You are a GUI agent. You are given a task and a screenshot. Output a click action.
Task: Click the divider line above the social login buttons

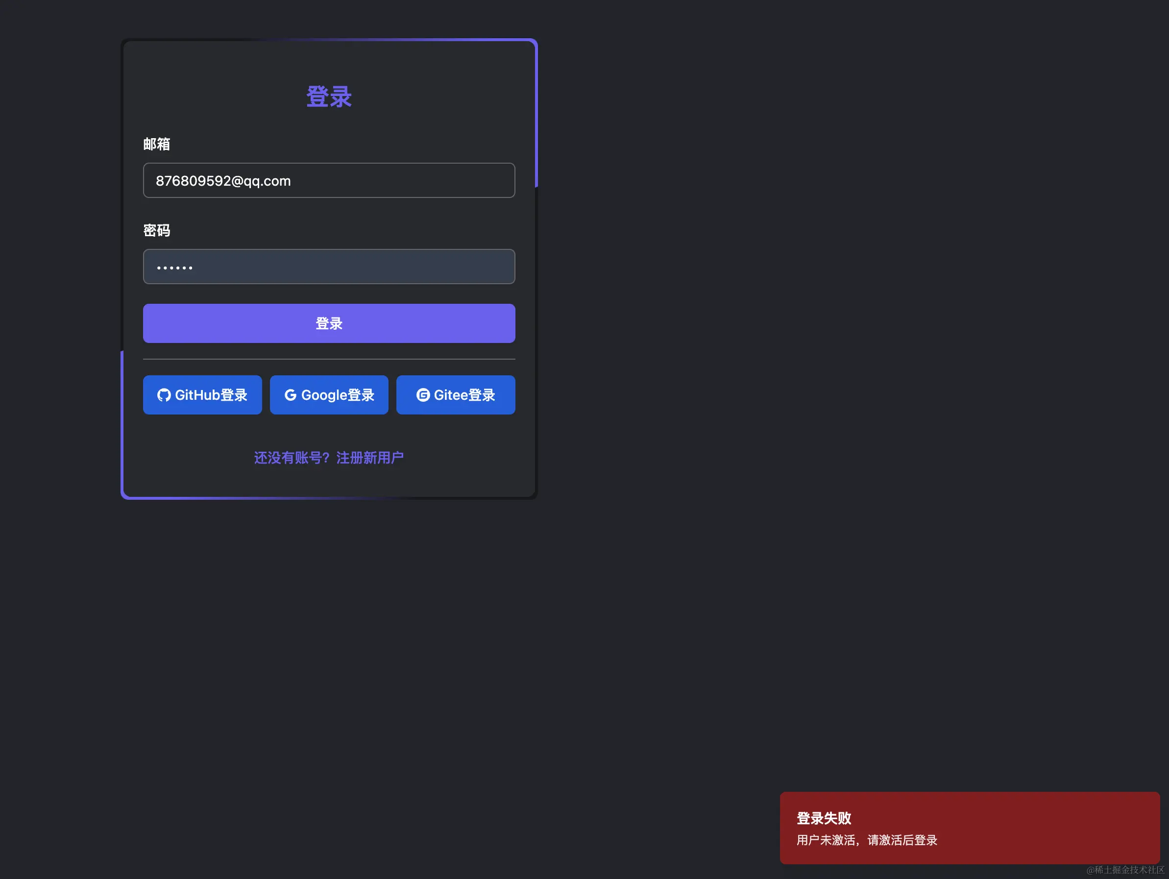click(x=329, y=360)
